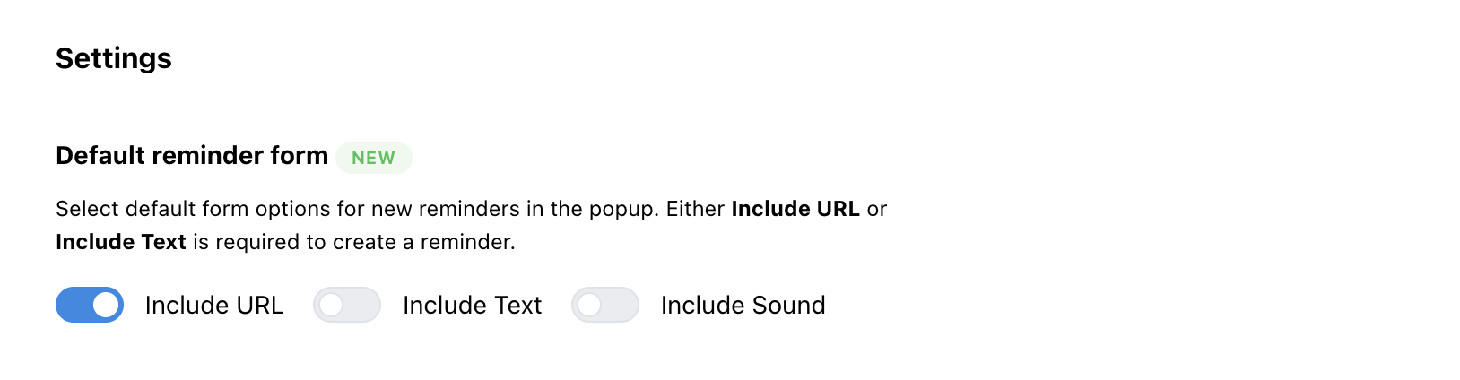Click the "Include Text" toggle label
The image size is (1460, 380).
(472, 306)
